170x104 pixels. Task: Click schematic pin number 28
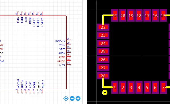tap(16, 14)
